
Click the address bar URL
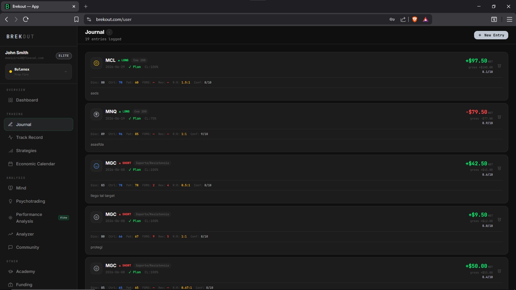[x=114, y=19]
